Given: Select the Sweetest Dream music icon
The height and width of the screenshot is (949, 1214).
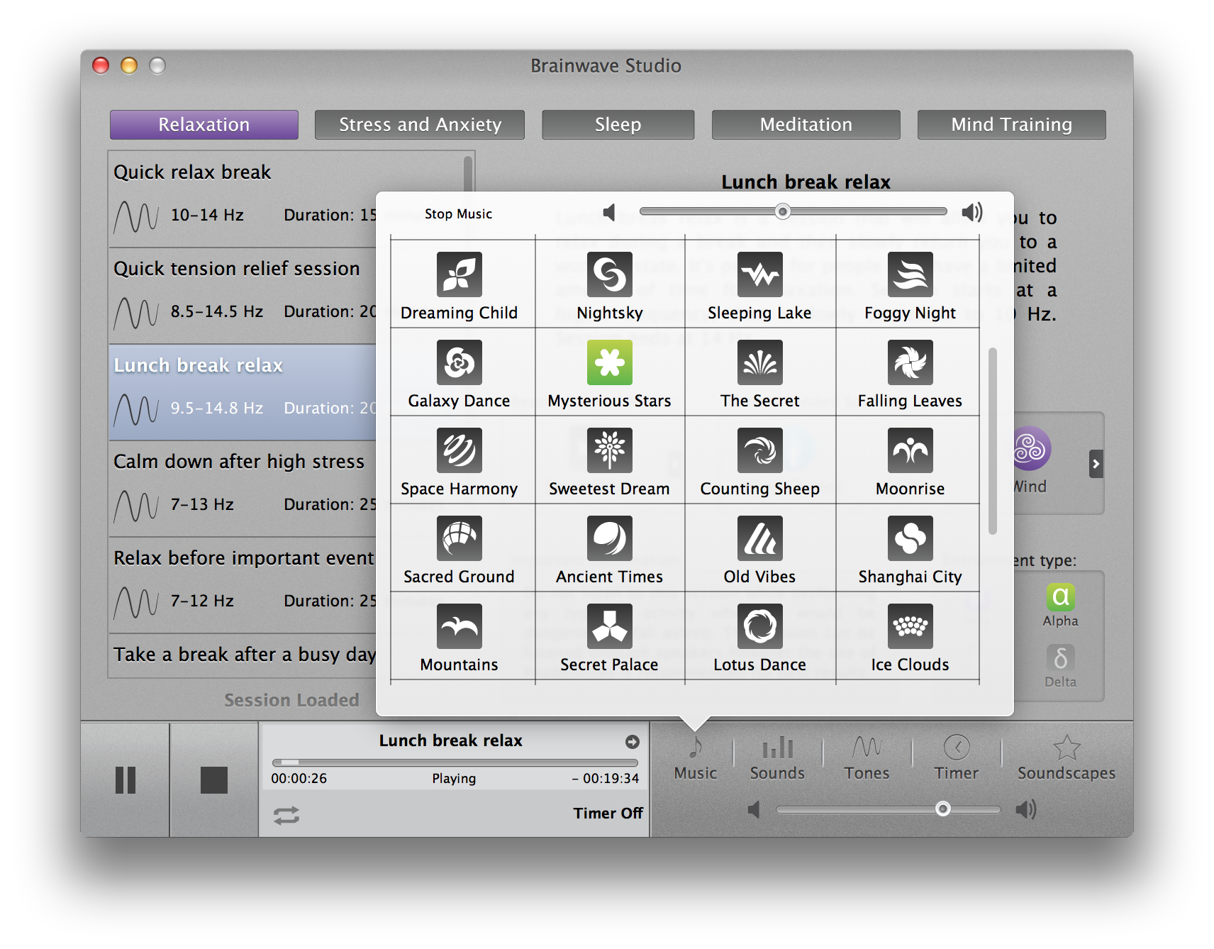Looking at the screenshot, I should [609, 450].
